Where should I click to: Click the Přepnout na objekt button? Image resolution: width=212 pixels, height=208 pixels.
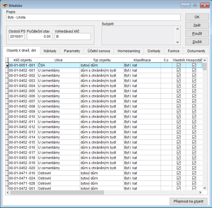tap(189, 201)
